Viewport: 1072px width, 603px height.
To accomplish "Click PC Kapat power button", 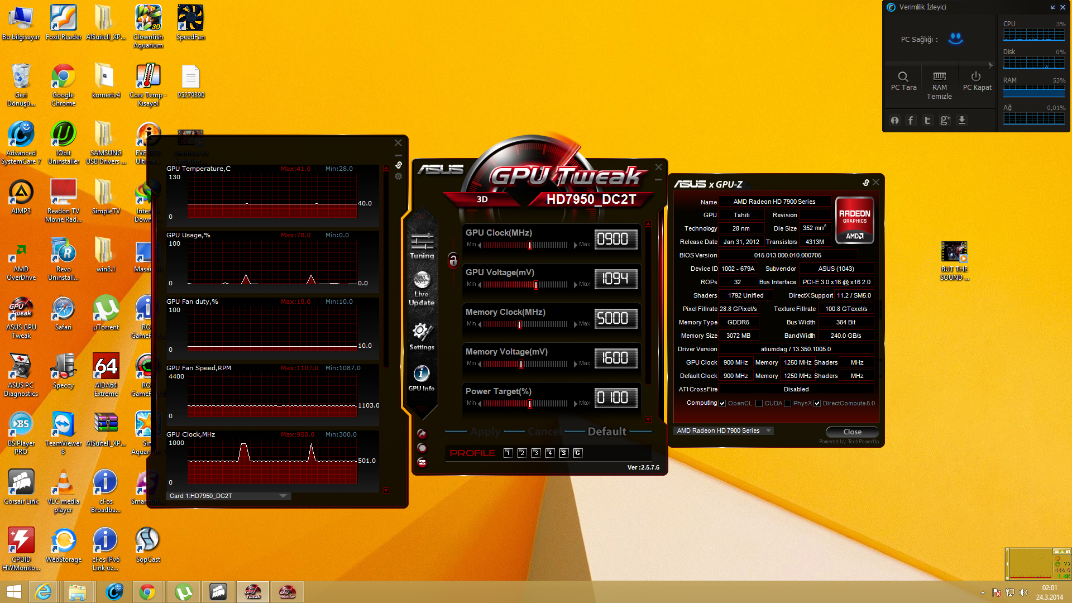I will click(977, 81).
